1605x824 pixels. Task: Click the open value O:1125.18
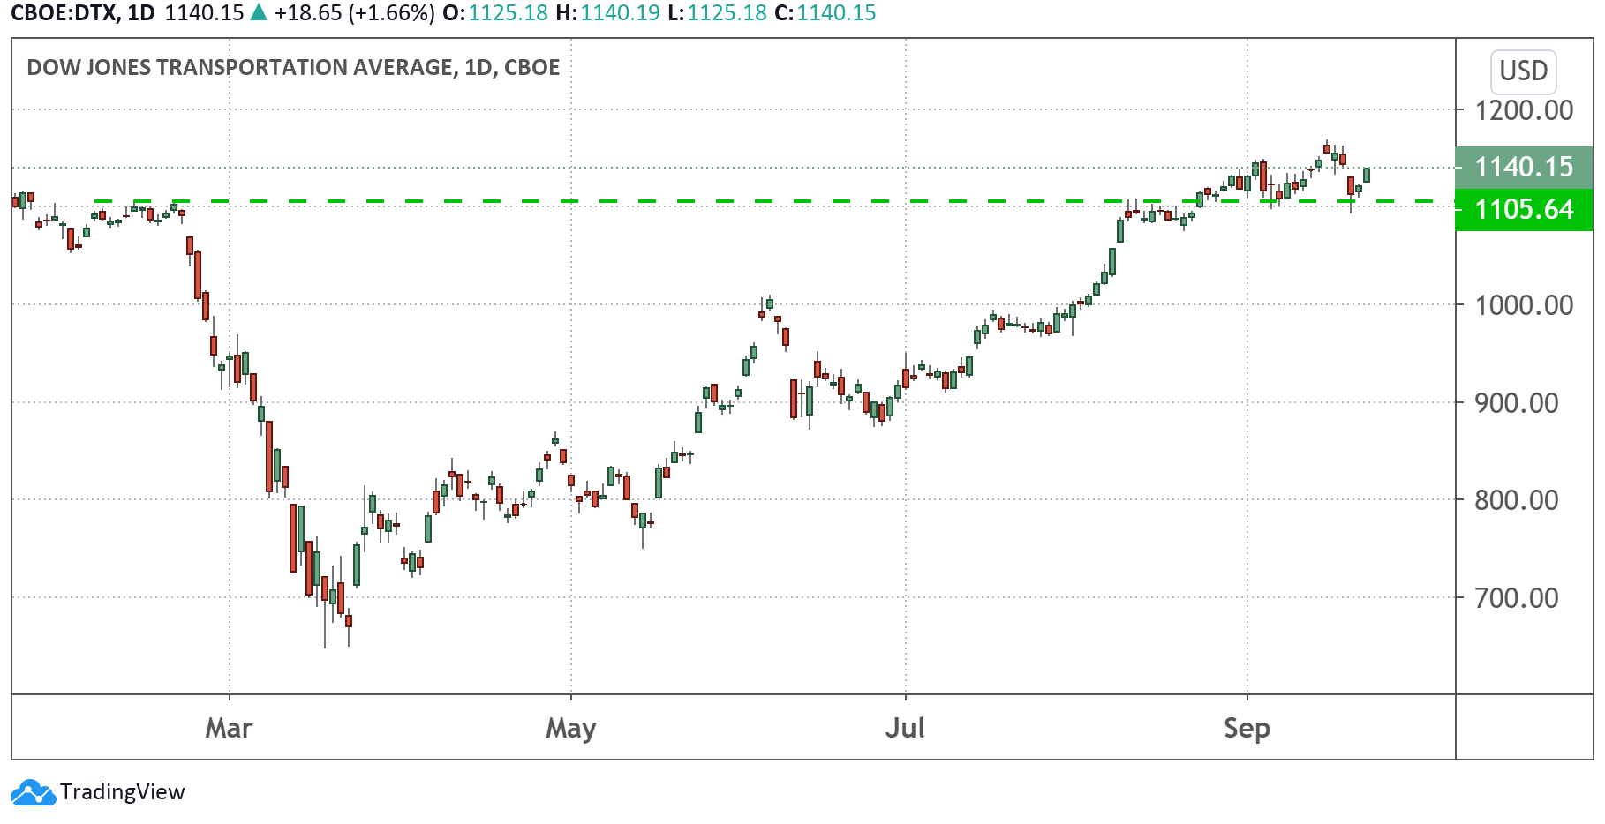[x=495, y=13]
